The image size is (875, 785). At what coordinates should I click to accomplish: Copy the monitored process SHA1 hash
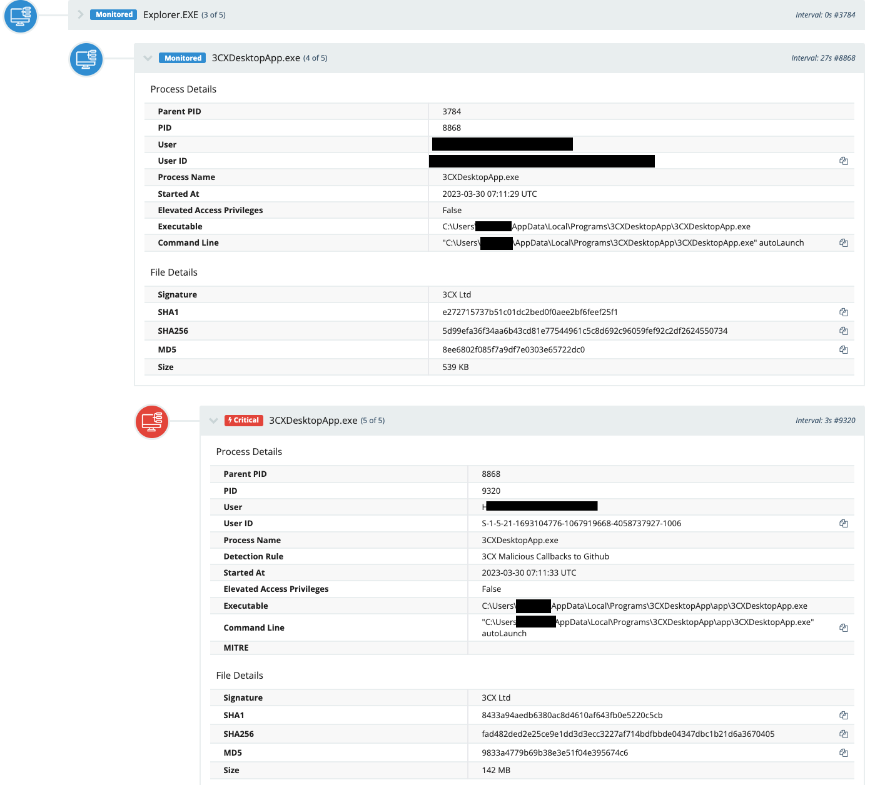point(844,312)
